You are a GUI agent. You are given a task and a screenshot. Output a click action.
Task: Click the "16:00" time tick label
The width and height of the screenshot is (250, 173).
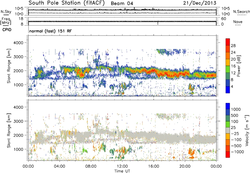[153, 166]
